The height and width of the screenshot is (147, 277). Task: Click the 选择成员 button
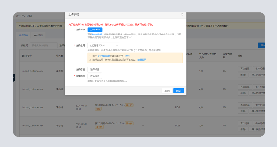[x=95, y=76]
